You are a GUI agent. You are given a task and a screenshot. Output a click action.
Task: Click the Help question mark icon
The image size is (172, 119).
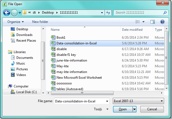pos(162,22)
